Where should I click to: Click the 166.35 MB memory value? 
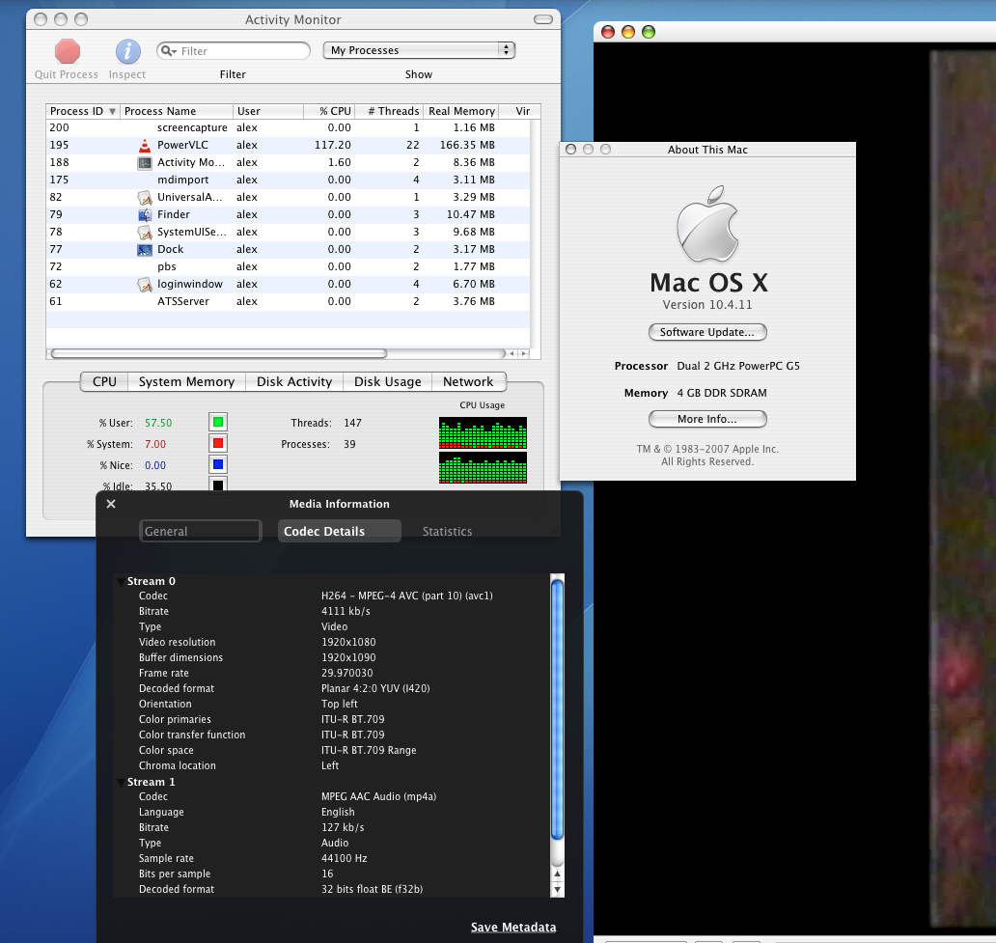pyautogui.click(x=467, y=146)
